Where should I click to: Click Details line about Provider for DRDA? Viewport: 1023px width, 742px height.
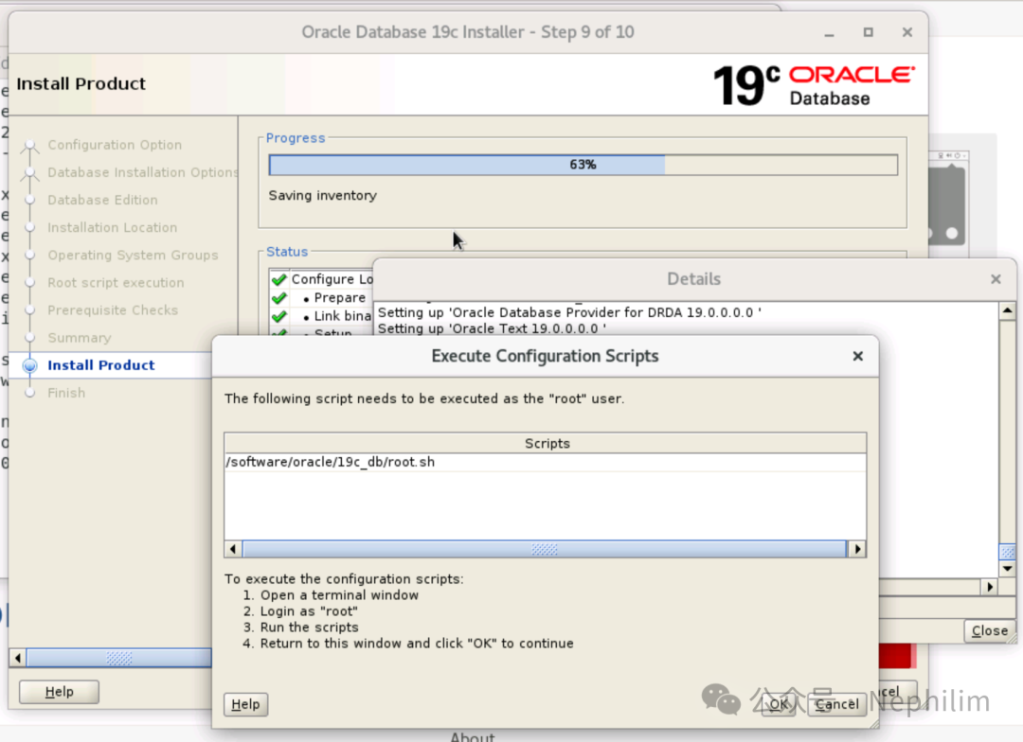(569, 312)
